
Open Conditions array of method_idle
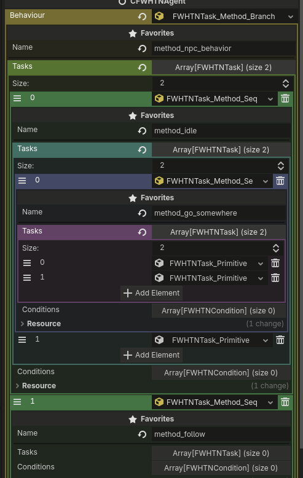click(221, 372)
